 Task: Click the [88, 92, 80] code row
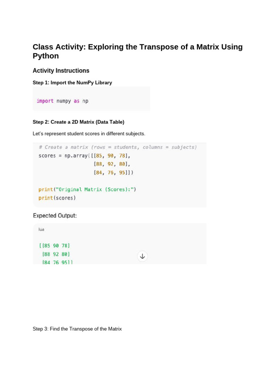coord(111,164)
